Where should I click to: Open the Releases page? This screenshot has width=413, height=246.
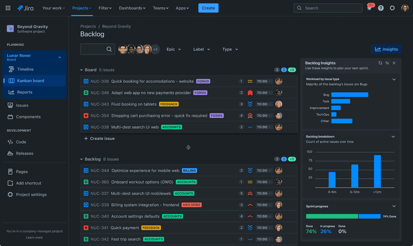(x=25, y=153)
